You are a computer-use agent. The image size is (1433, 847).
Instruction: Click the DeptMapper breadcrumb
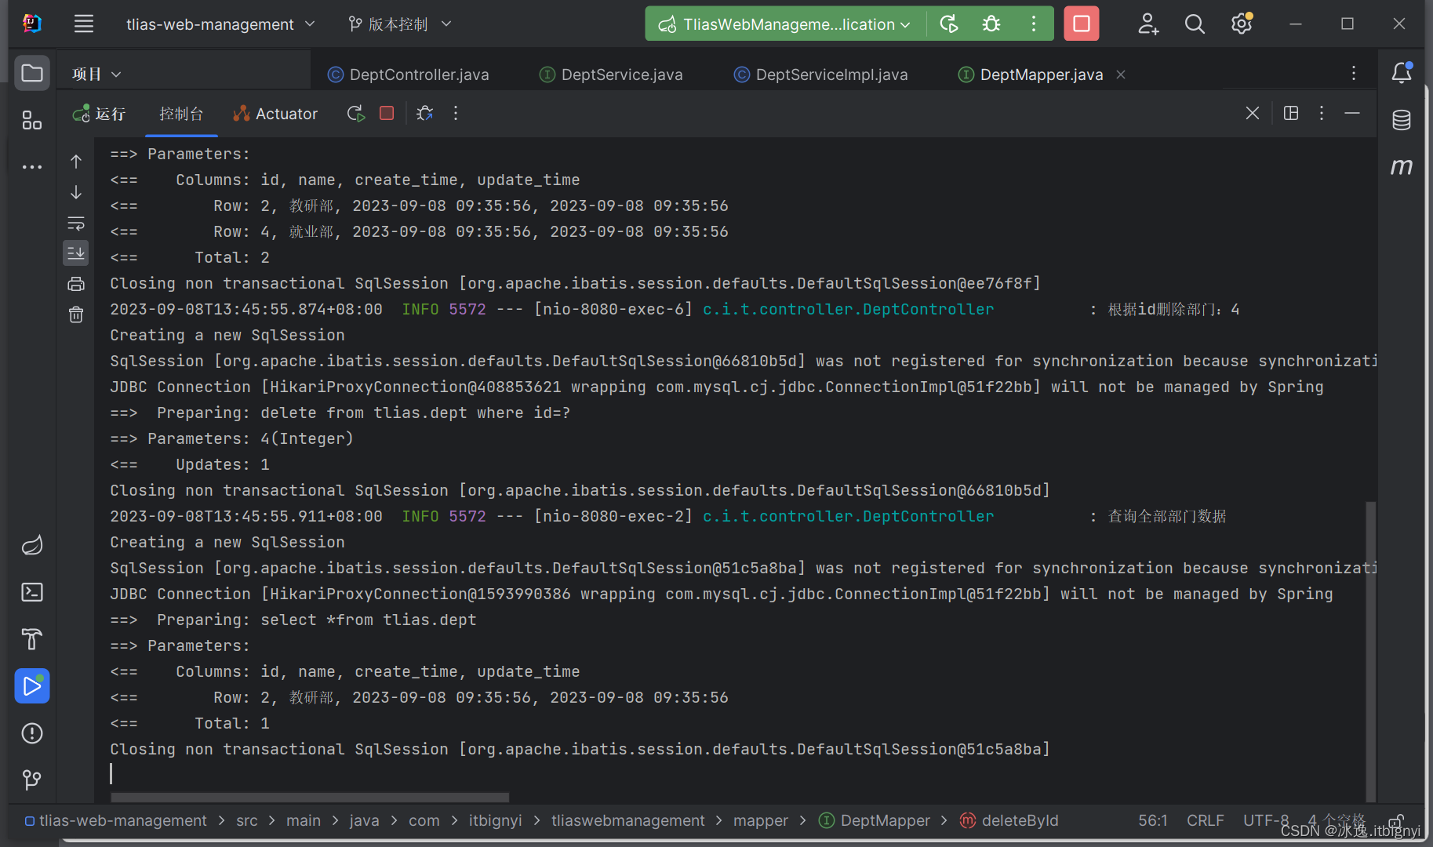pos(875,820)
